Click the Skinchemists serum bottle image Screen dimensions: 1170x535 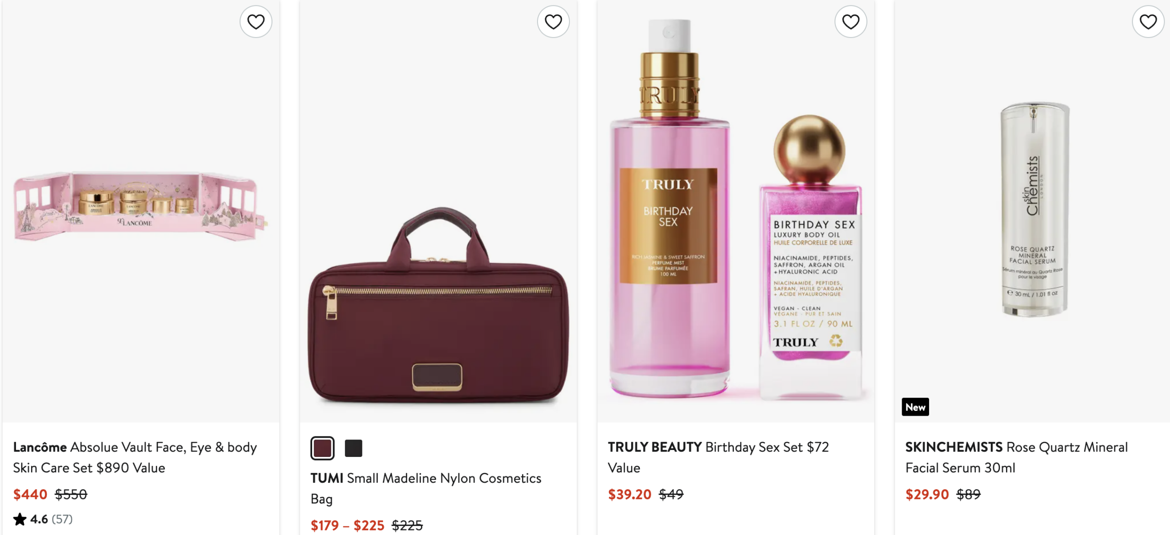pos(1034,209)
